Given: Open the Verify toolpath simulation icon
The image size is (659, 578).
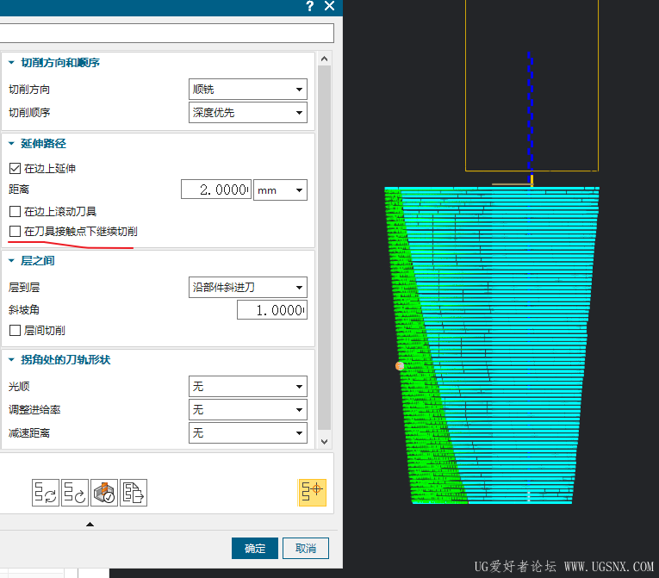Looking at the screenshot, I should coord(104,492).
